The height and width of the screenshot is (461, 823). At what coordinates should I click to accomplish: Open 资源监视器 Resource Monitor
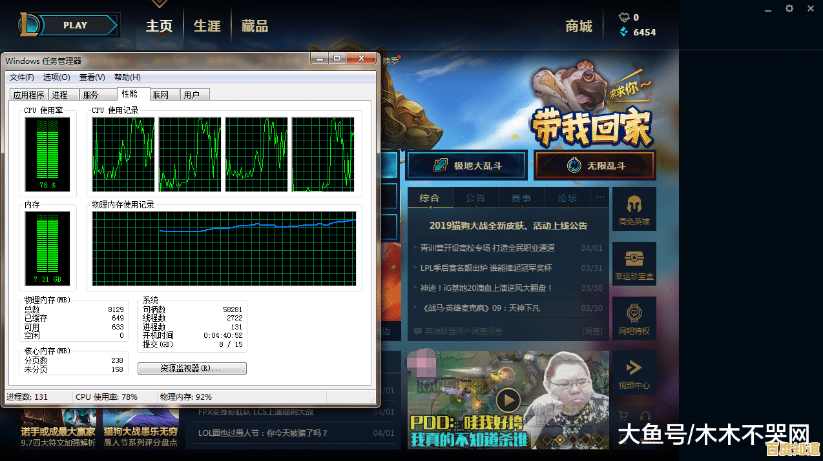(x=192, y=368)
